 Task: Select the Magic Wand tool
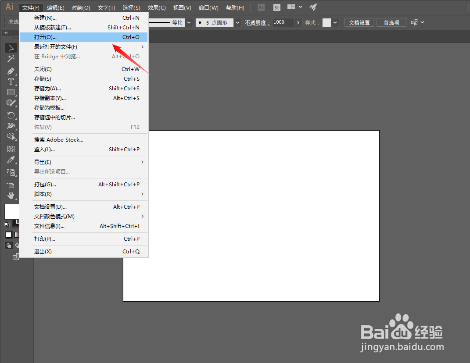[x=11, y=59]
